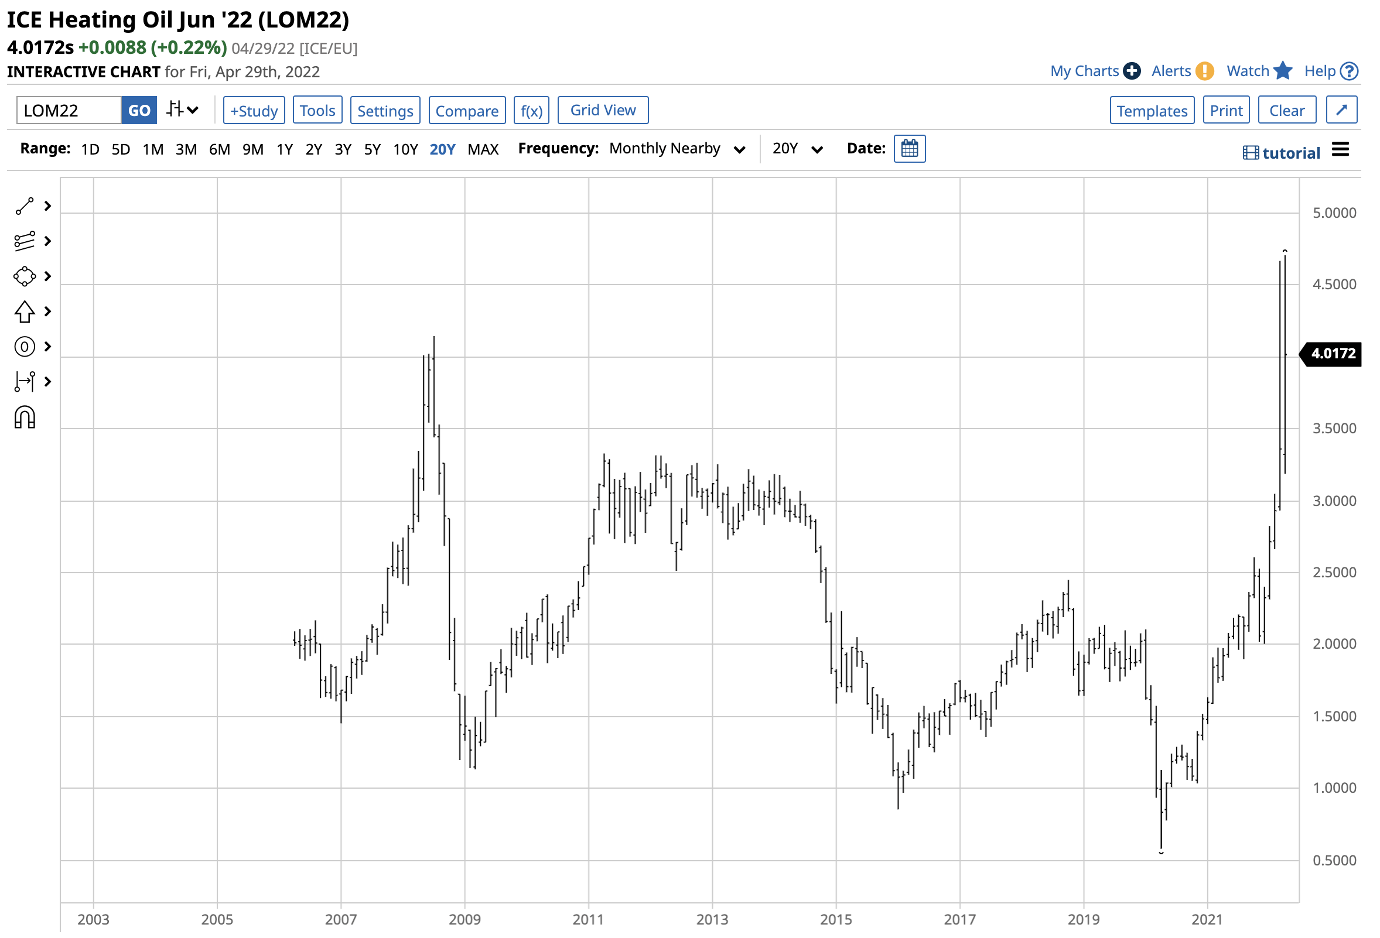Open Alerts exclamation icon
The image size is (1380, 938).
click(1204, 71)
